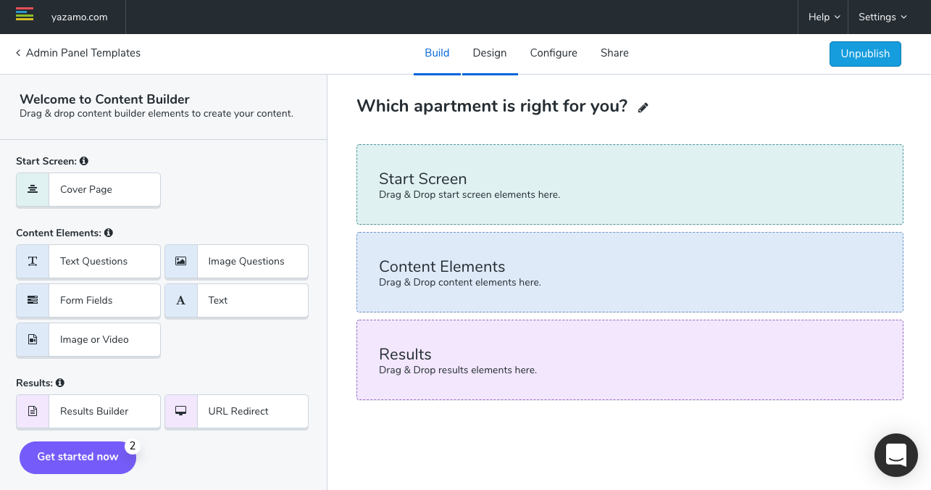Click the 'Content Elements:' sidebar label

pos(59,233)
